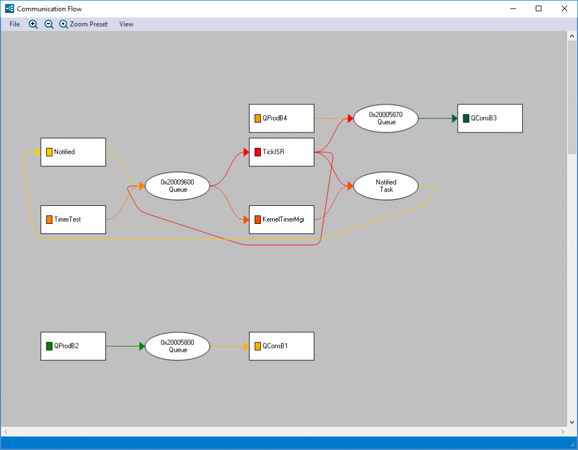Open the View menu

126,24
